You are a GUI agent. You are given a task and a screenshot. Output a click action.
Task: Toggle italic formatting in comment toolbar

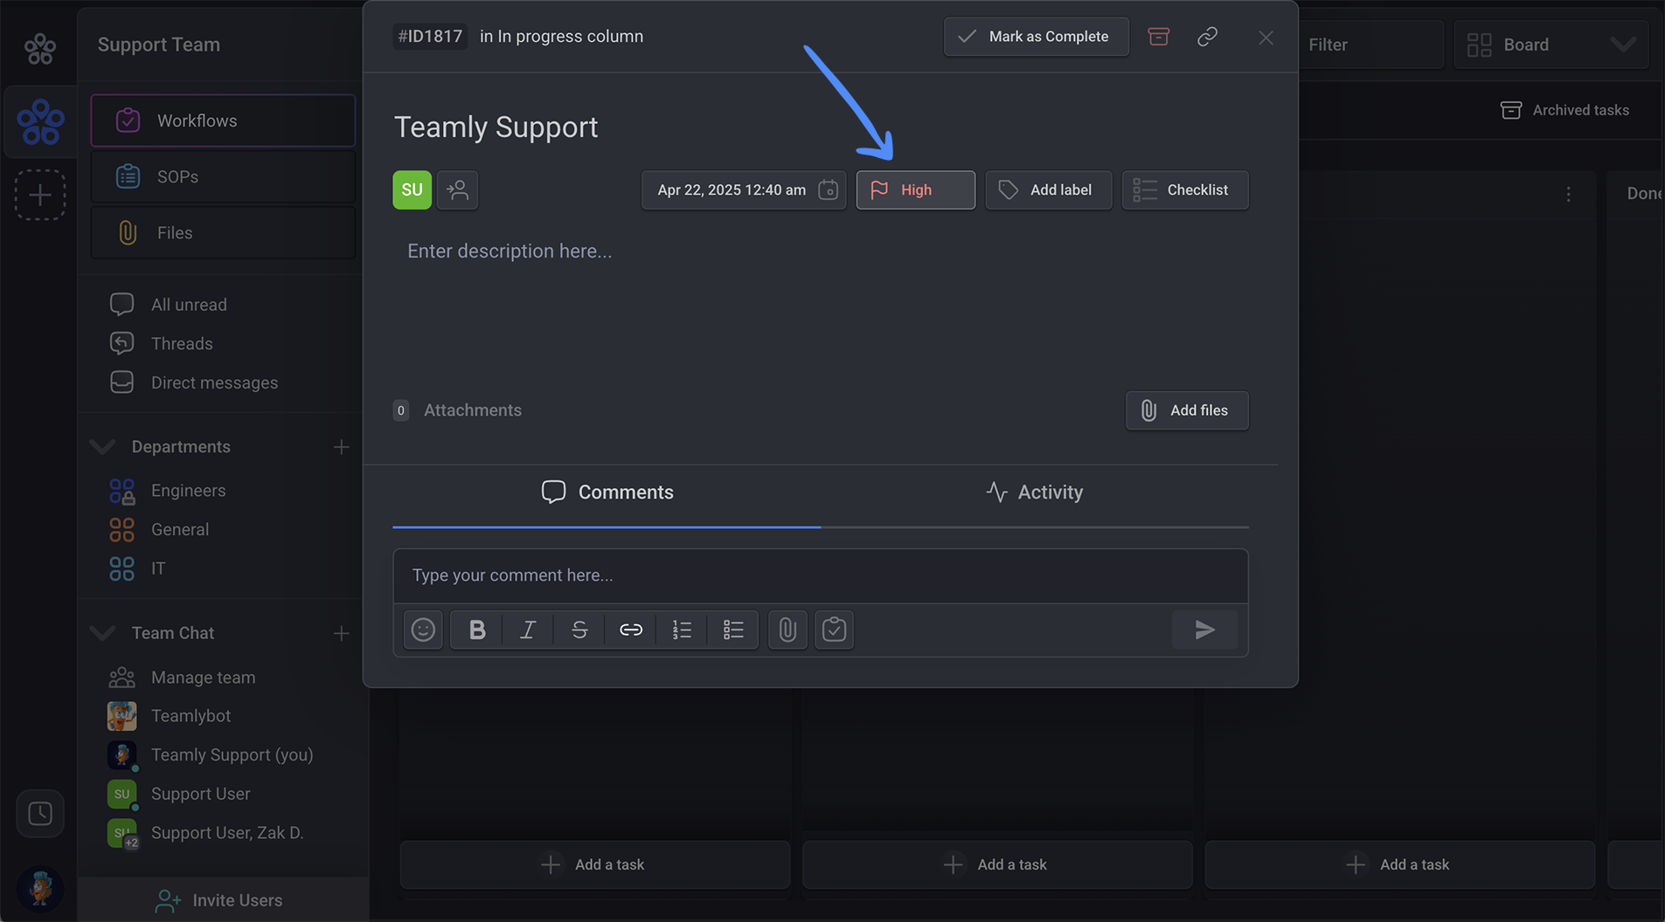click(x=527, y=630)
